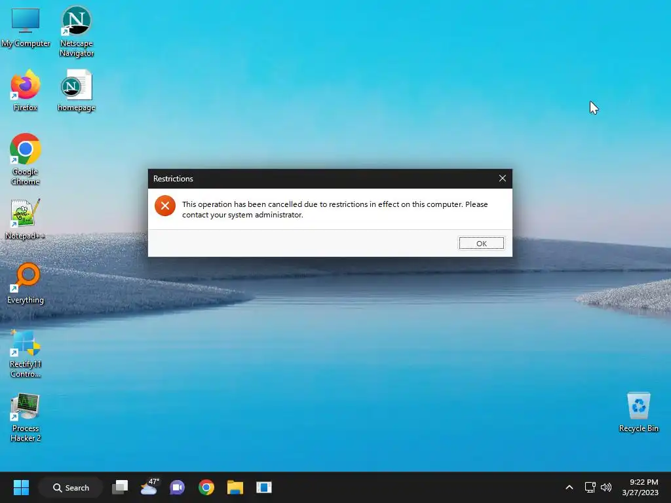This screenshot has height=503, width=671.
Task: Click OK in the Restrictions dialog
Action: point(482,244)
